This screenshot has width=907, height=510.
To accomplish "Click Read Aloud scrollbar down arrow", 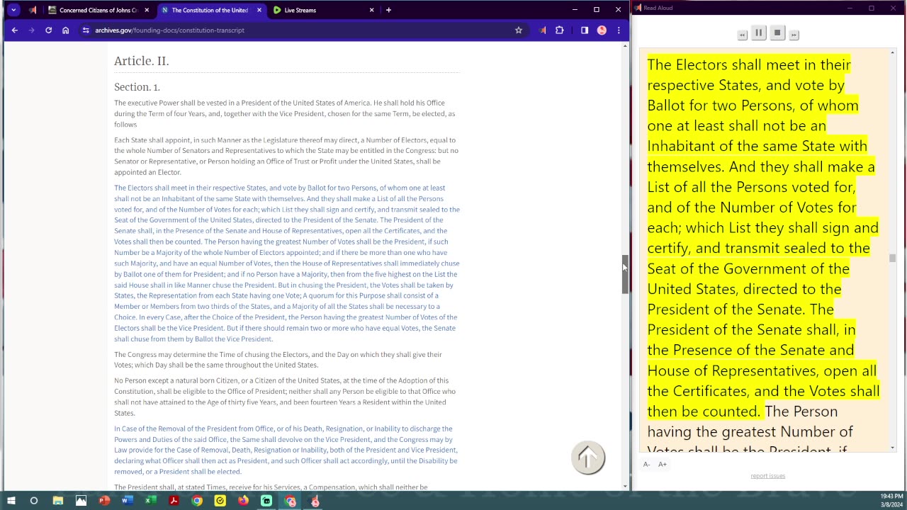I will (892, 448).
